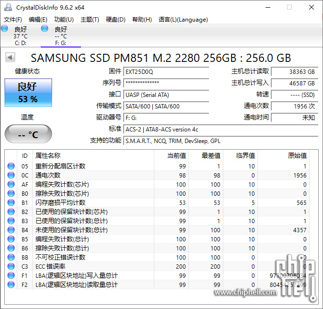This screenshot has height=309, width=323.
Task: Open the 文件(F) menu
Action: click(13, 20)
